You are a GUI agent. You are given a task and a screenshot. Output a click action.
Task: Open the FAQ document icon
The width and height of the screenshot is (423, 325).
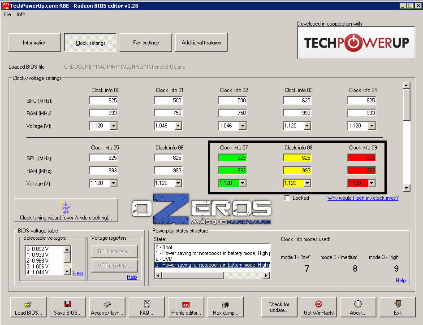point(147,304)
